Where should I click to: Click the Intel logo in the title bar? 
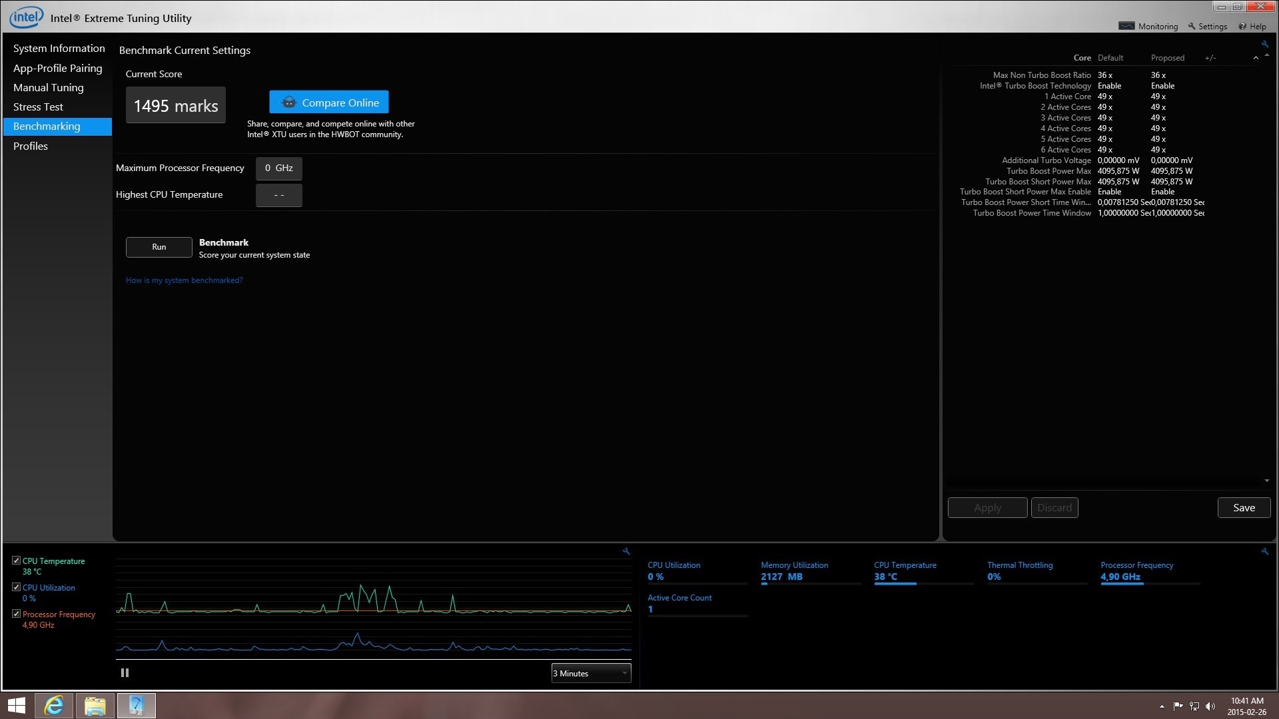(27, 17)
